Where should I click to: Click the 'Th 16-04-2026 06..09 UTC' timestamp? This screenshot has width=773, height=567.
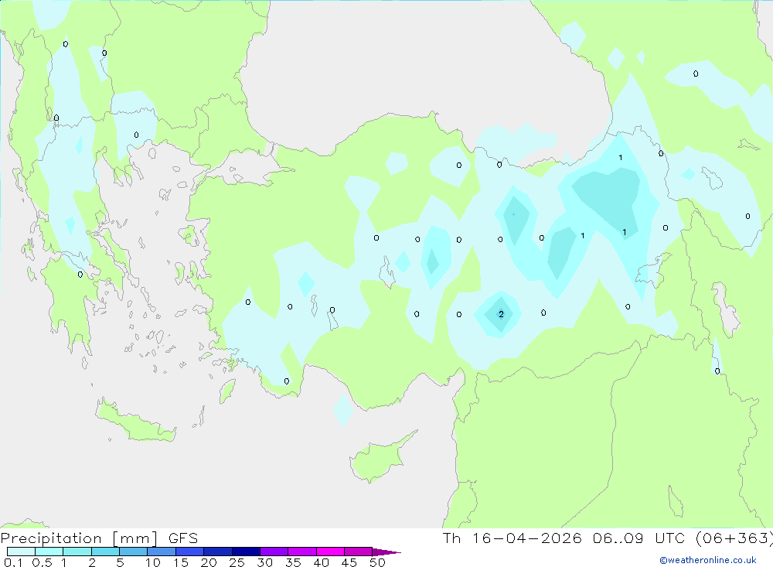coord(564,538)
